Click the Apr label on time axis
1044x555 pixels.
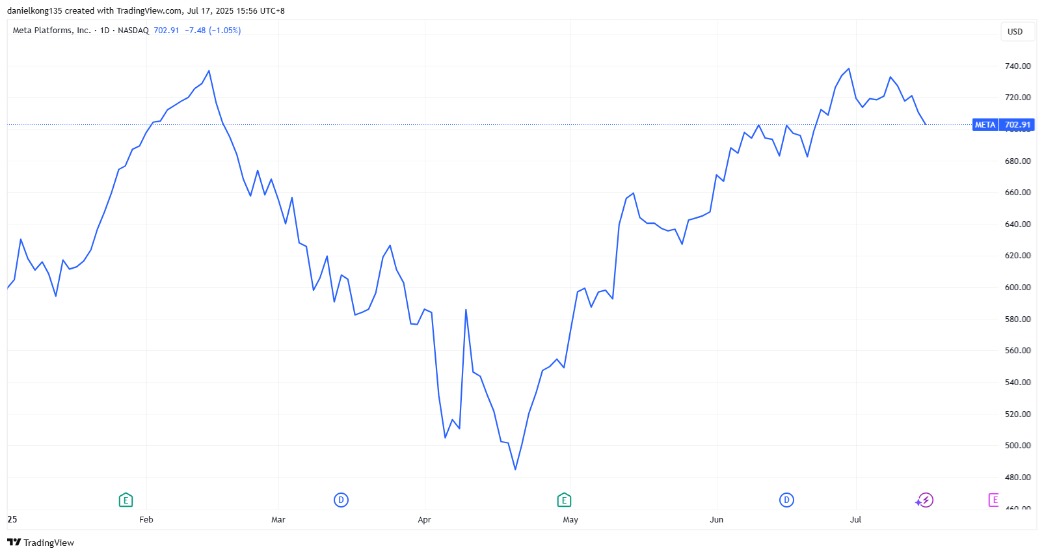pyautogui.click(x=424, y=519)
